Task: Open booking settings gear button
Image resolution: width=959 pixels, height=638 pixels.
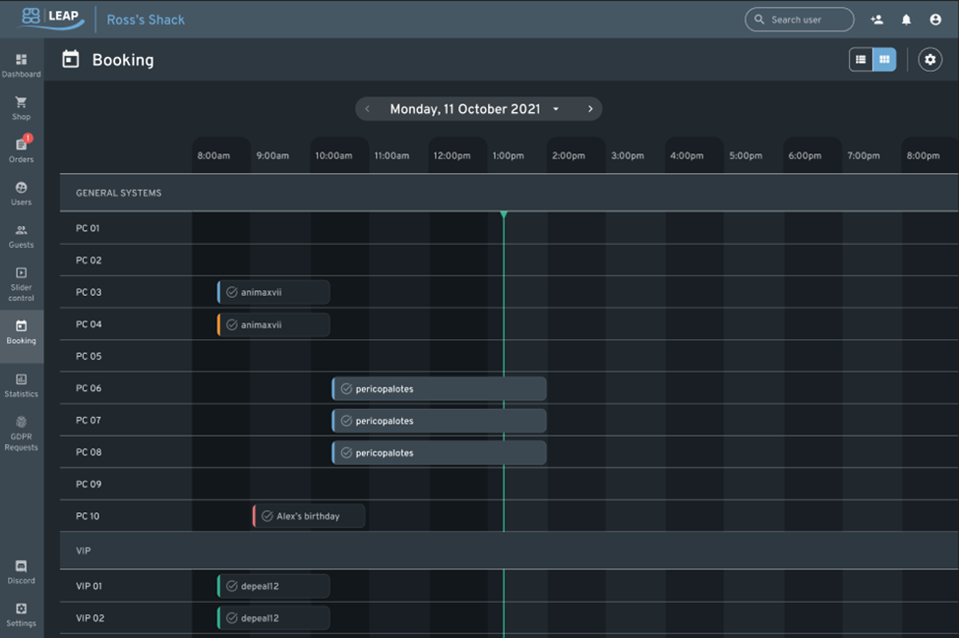Action: (929, 60)
